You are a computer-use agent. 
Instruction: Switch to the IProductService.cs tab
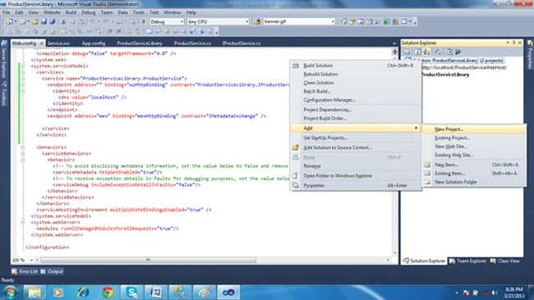[242, 43]
